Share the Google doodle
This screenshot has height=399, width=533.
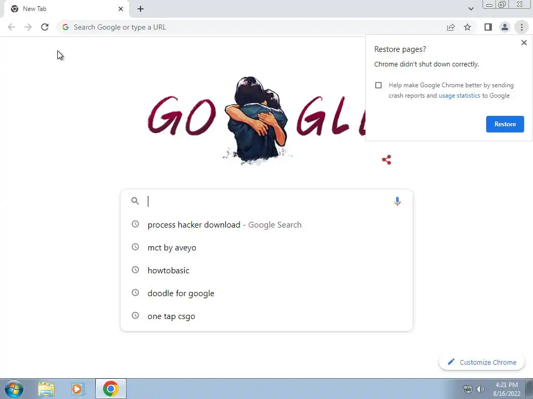(x=387, y=160)
